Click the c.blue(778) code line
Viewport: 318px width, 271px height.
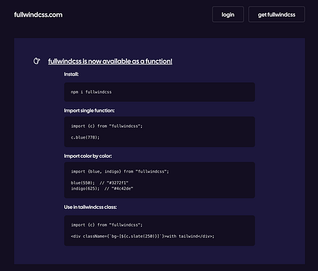pyautogui.click(x=85, y=137)
